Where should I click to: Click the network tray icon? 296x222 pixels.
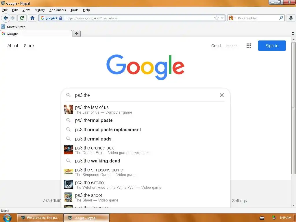[274, 218]
